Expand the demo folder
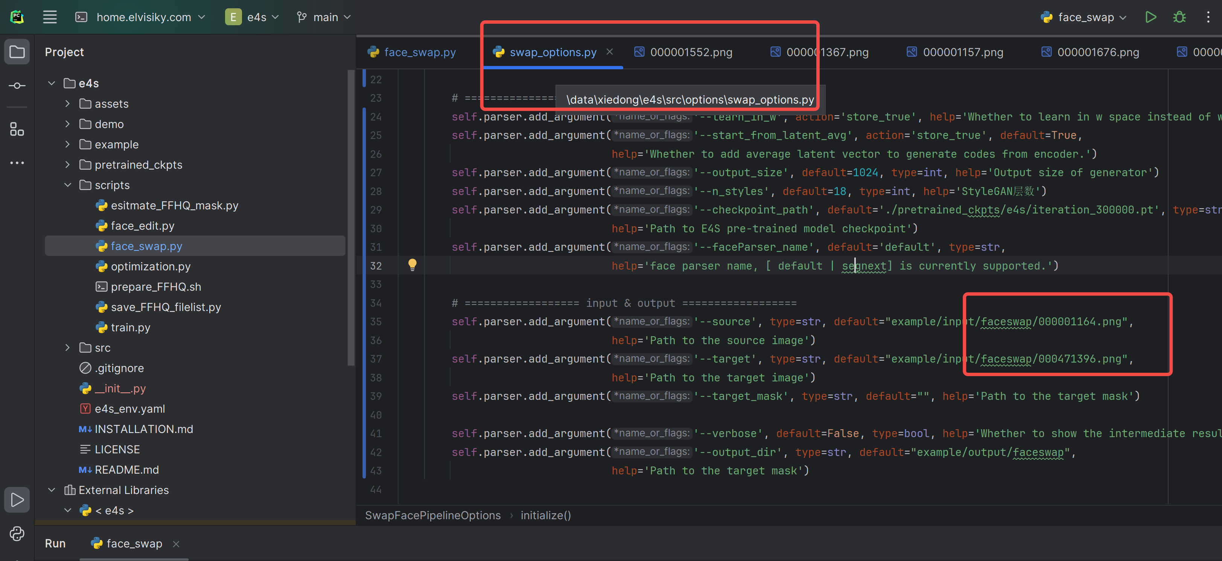Screen dimensions: 1222x561 point(67,124)
